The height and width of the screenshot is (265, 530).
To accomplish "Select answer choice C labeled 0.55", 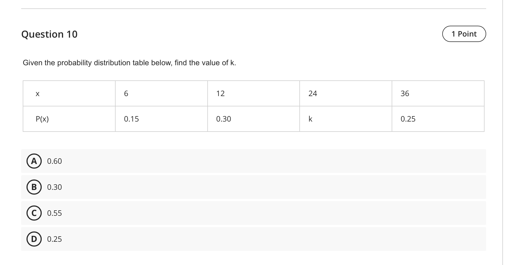I will click(x=34, y=213).
